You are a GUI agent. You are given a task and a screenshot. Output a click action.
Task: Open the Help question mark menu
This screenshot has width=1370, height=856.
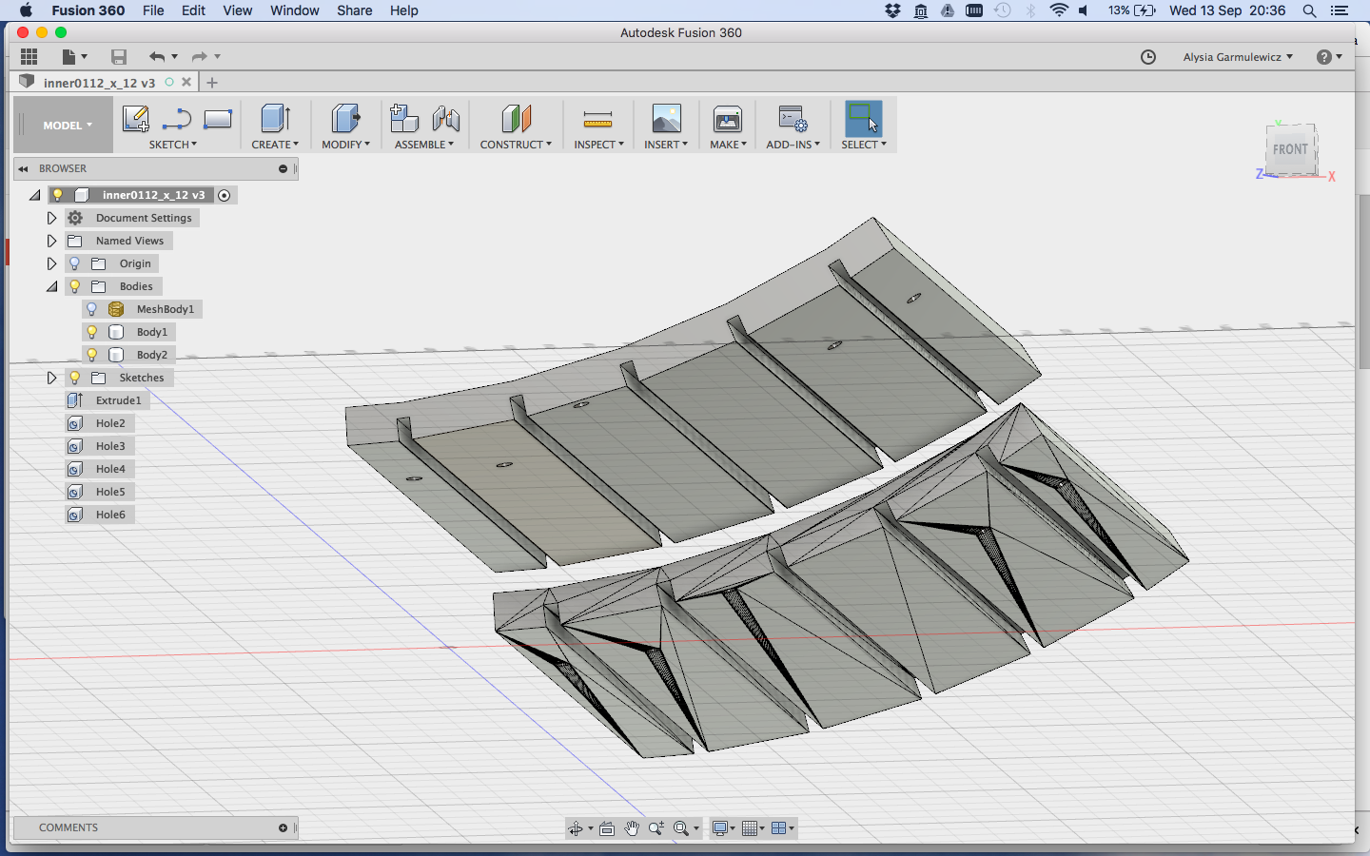coord(1329,57)
